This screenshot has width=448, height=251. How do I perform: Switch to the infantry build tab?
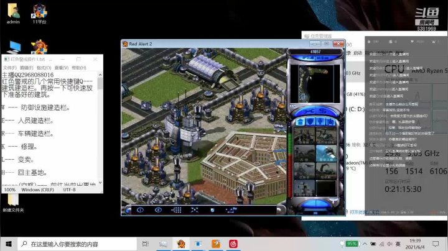pos(320,122)
